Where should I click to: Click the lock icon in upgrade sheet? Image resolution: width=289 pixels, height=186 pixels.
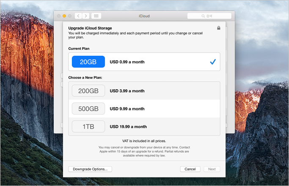[x=219, y=28]
